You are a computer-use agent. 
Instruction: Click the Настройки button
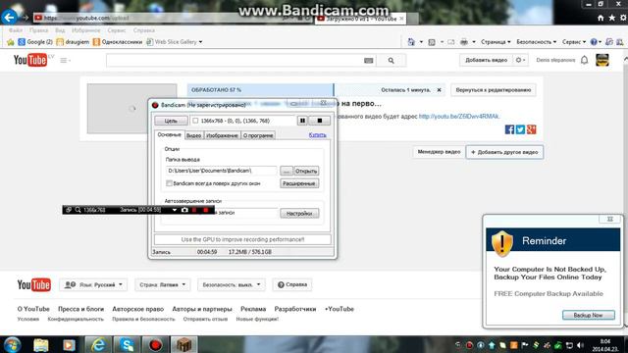[299, 214]
